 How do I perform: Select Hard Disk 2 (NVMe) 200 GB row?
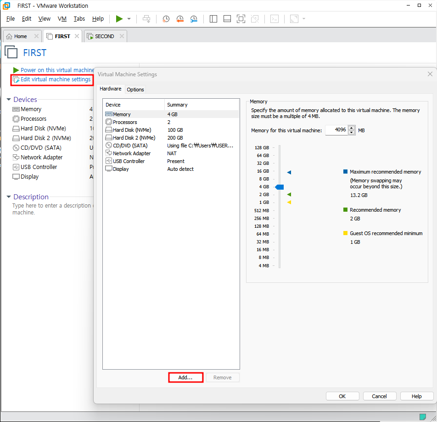pos(171,138)
